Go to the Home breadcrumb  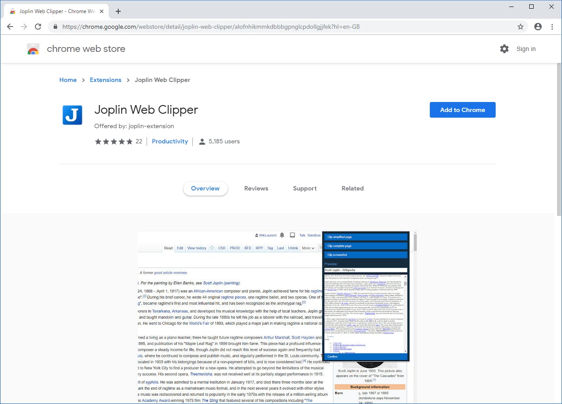[68, 80]
